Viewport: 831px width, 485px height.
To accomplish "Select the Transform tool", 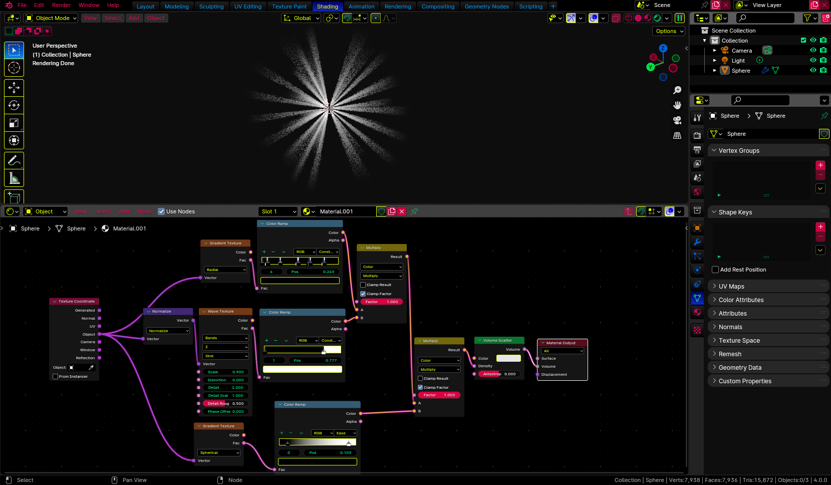I will coord(14,140).
